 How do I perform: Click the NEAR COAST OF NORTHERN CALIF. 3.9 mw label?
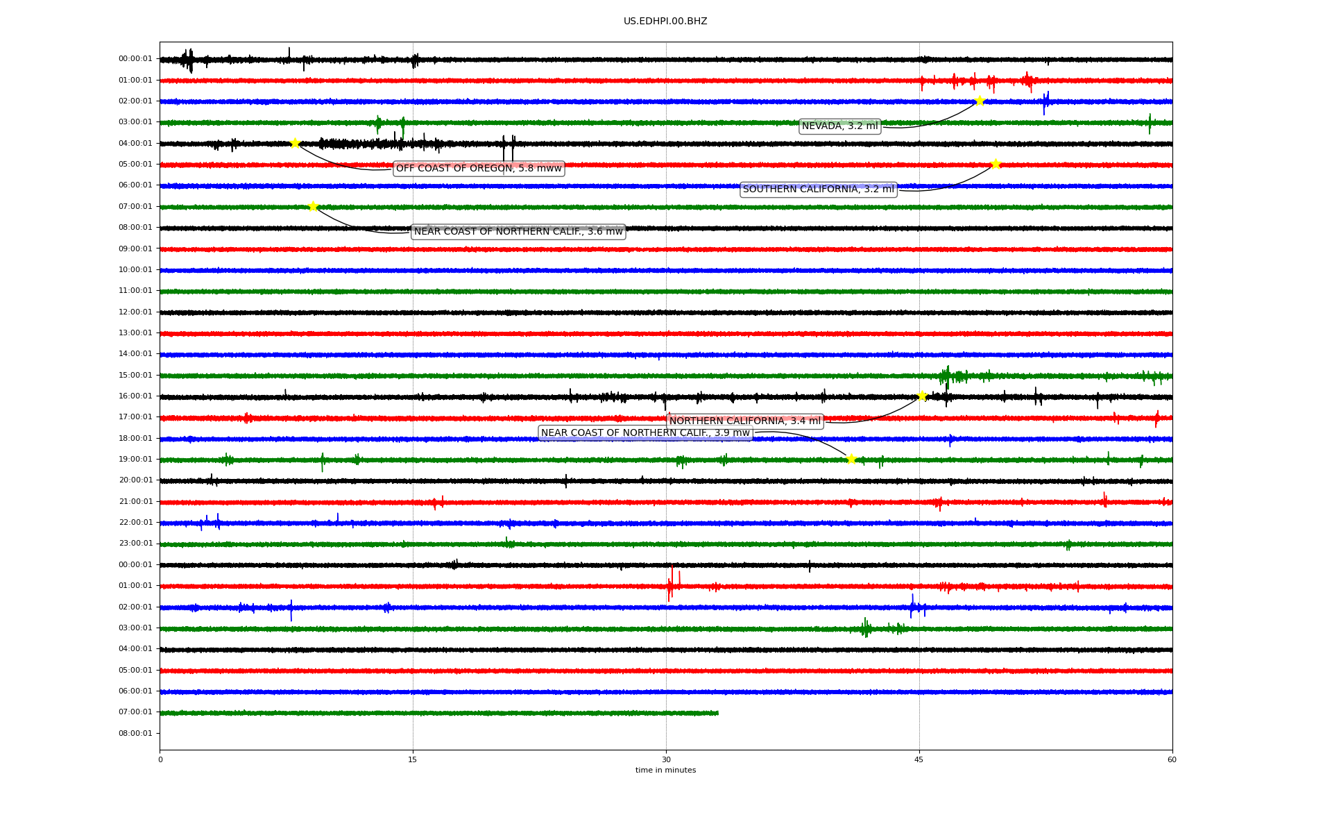tap(645, 433)
